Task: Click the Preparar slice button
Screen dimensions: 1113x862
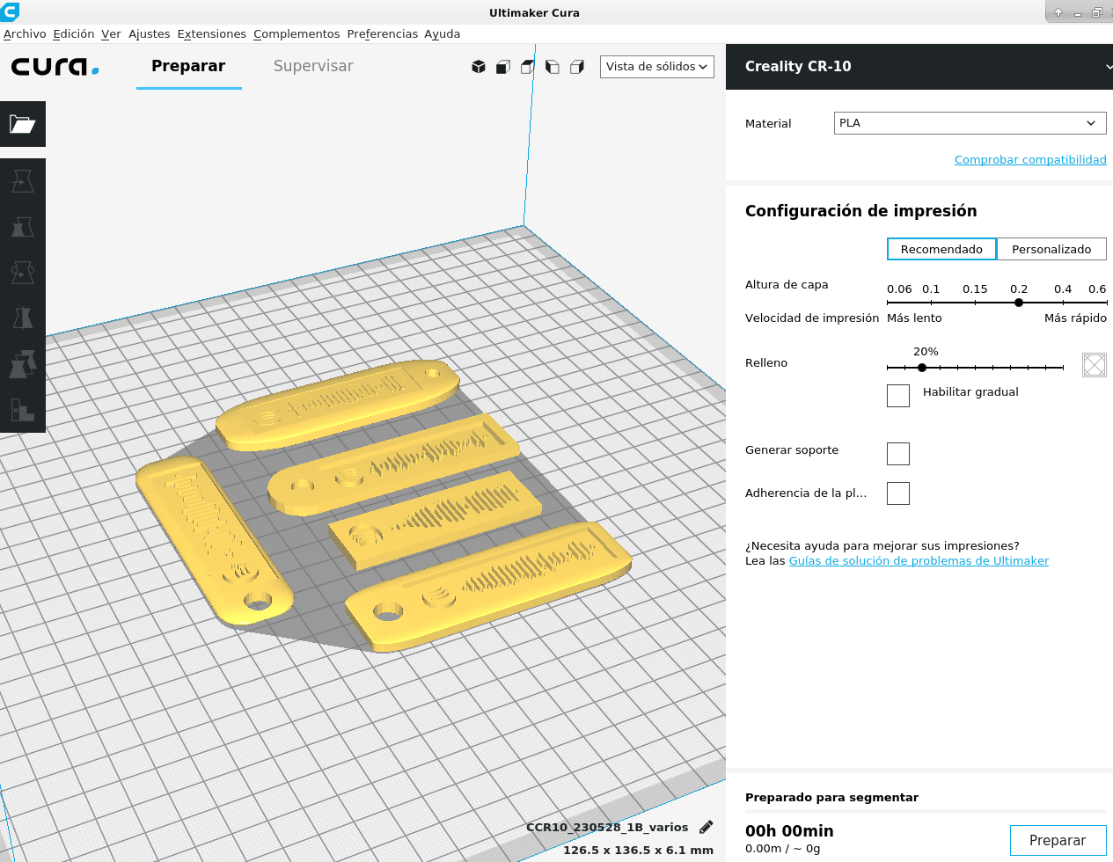Action: coord(1057,840)
